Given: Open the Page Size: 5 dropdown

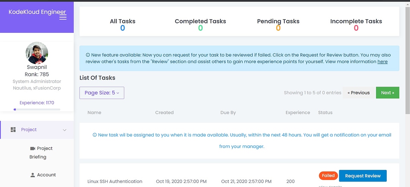Looking at the screenshot, I should [102, 93].
